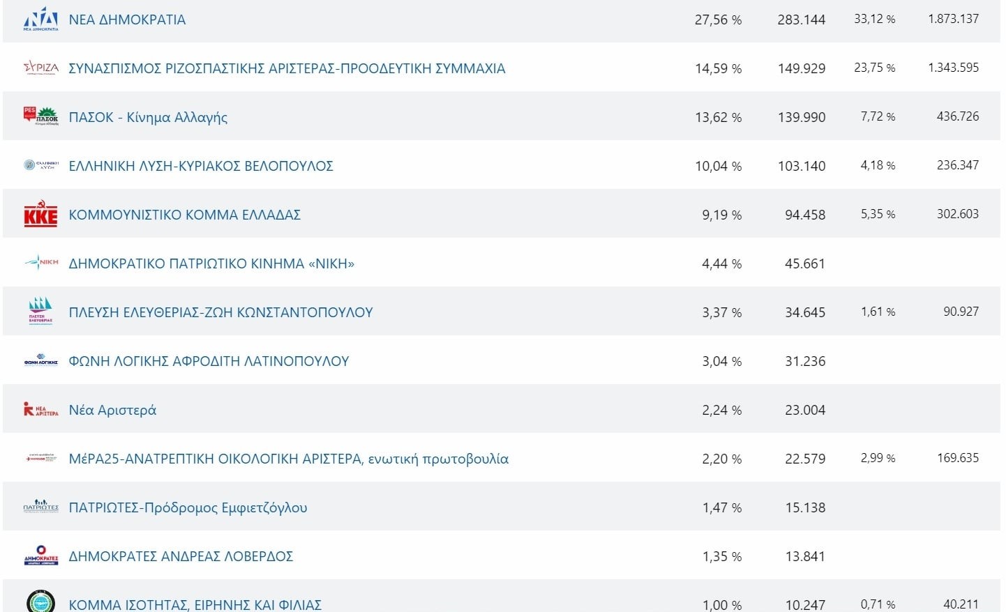Click the Nea Dimokratia (ΝΔ) party logo

point(40,19)
